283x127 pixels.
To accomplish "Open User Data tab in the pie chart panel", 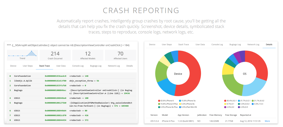I will [x=200, y=45].
